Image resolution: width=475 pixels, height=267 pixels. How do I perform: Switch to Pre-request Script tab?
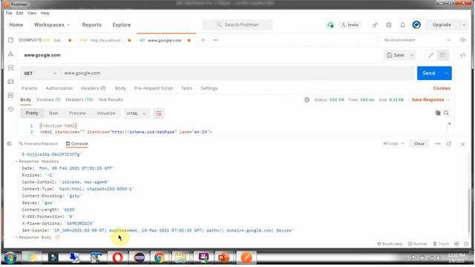point(154,88)
